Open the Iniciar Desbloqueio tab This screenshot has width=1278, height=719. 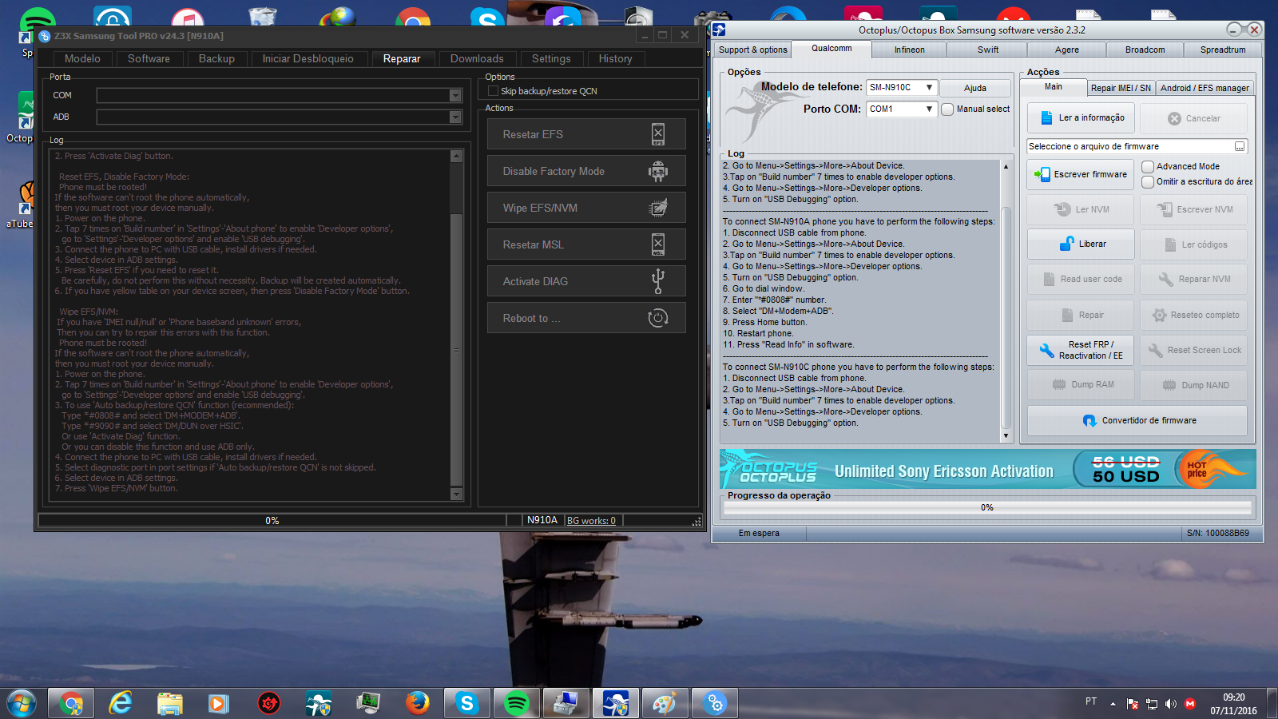(308, 58)
